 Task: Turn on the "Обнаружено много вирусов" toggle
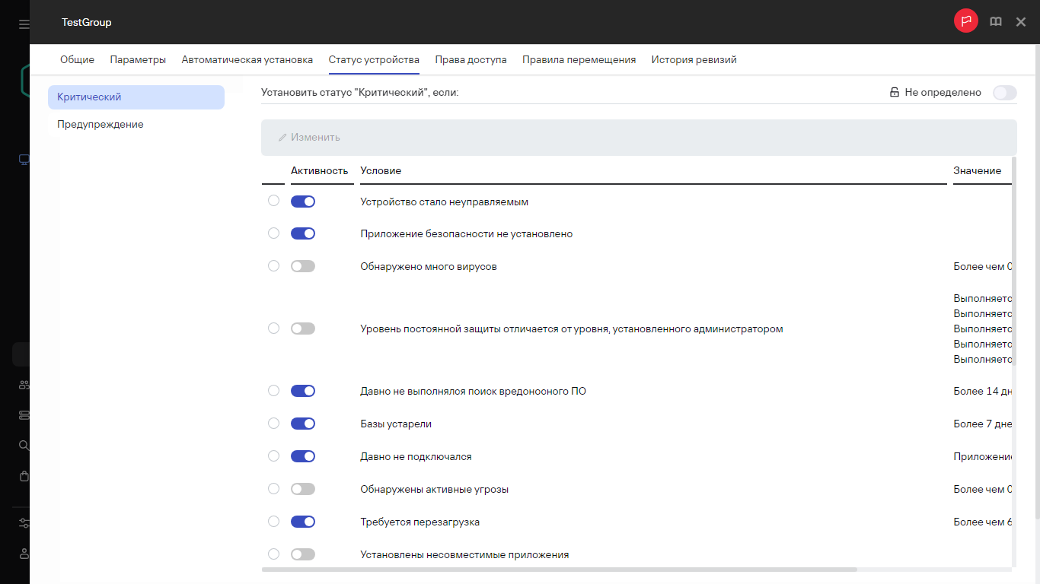point(303,266)
